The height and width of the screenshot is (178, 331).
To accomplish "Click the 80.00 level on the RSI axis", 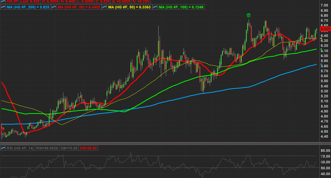I will point(325,151).
